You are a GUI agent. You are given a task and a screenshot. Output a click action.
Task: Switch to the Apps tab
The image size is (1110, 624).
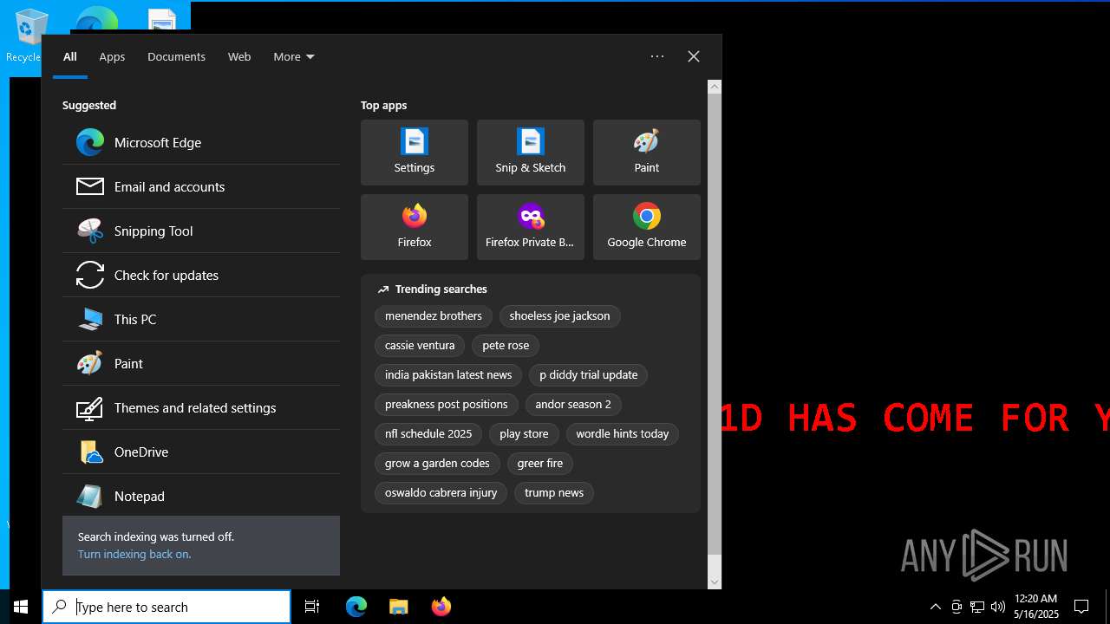[112, 56]
